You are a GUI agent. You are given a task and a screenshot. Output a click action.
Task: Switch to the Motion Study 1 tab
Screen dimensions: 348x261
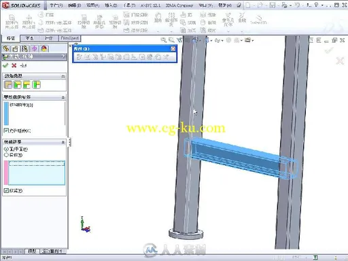(x=52, y=251)
